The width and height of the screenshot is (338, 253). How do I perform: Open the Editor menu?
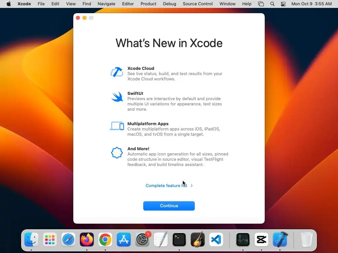point(128,4)
